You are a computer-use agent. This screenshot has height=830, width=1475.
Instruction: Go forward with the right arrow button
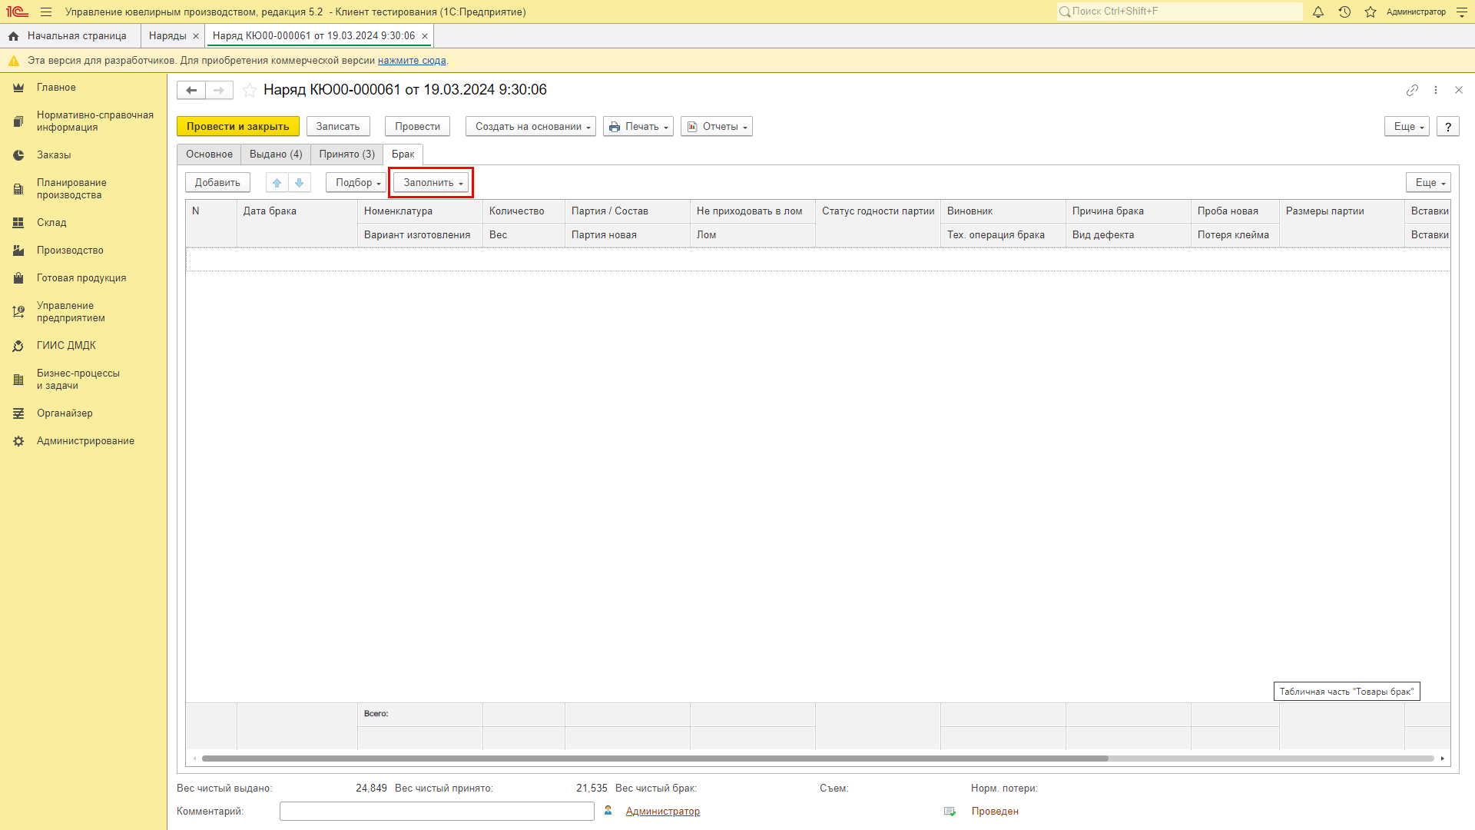[x=219, y=91]
